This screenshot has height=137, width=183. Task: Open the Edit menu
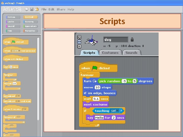coord(51,9)
